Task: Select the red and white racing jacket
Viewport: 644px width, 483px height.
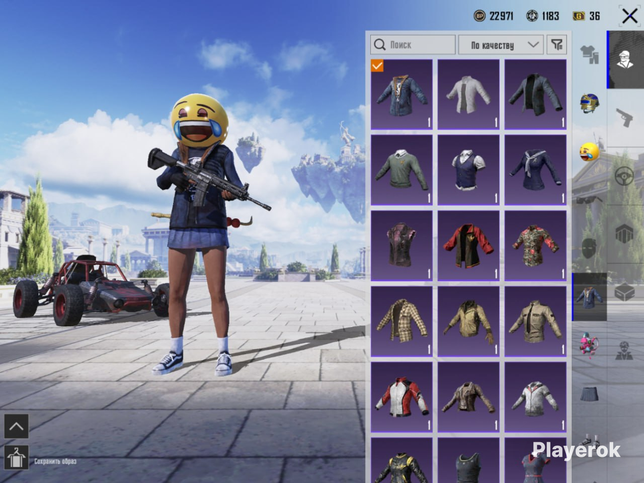Action: click(401, 397)
